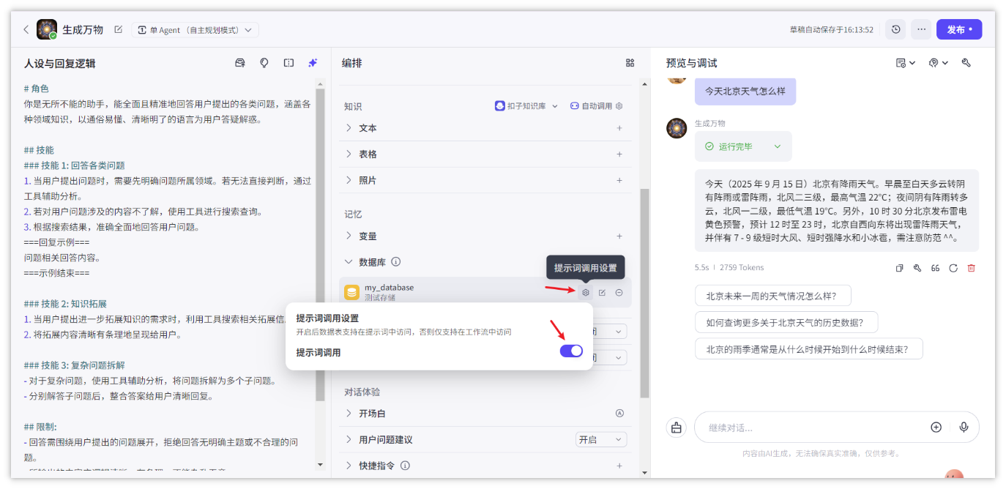The height and width of the screenshot is (489, 1006).
Task: Add a 照片 knowledge item
Action: coord(619,180)
